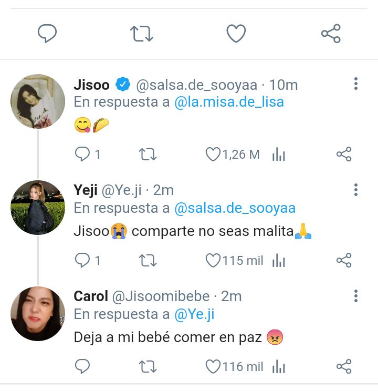Open Yeji's display name

coord(86,190)
